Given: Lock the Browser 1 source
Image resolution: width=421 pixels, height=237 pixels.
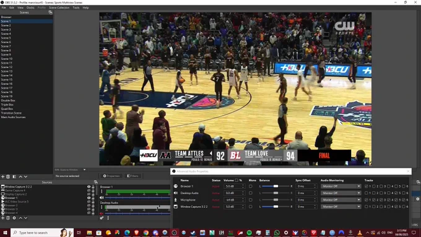Looking at the screenshot, I should pos(93,198).
